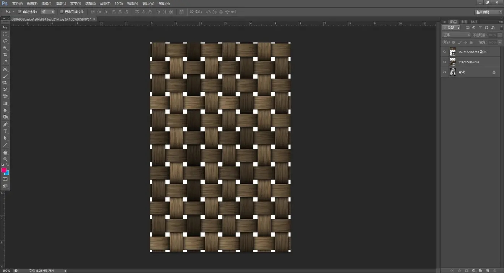Toggle the 显示变换控件 checkbox
Image resolution: width=504 pixels, height=273 pixels.
[x=62, y=12]
